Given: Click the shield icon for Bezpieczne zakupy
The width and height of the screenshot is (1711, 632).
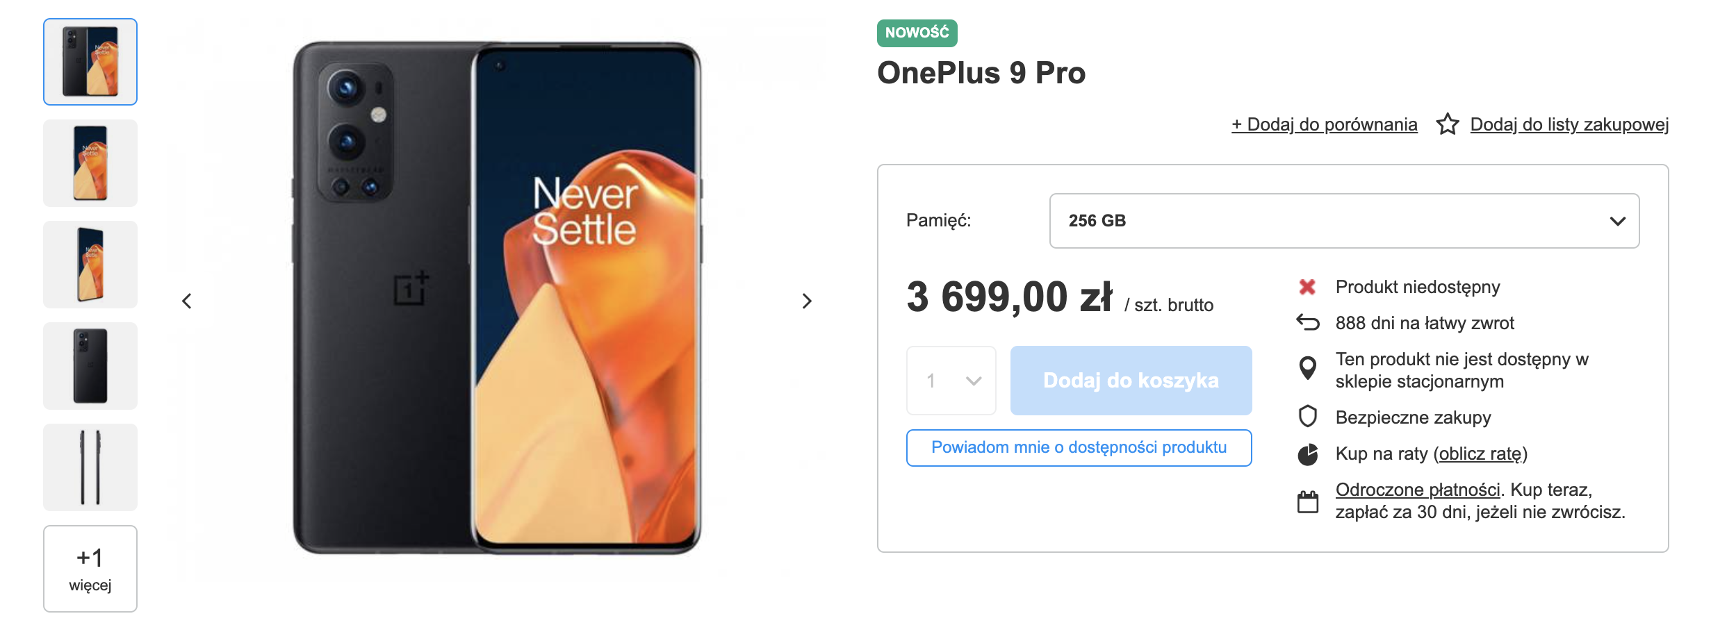Looking at the screenshot, I should pyautogui.click(x=1308, y=417).
